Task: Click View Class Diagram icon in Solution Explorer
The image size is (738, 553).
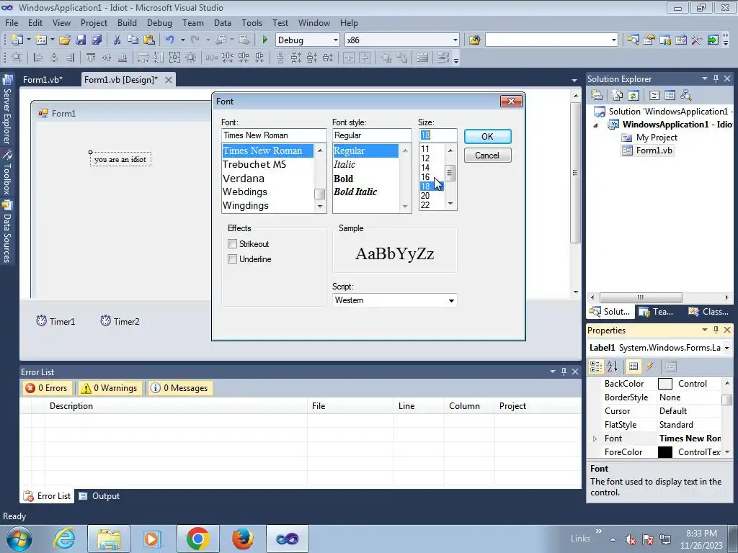Action: (x=686, y=96)
